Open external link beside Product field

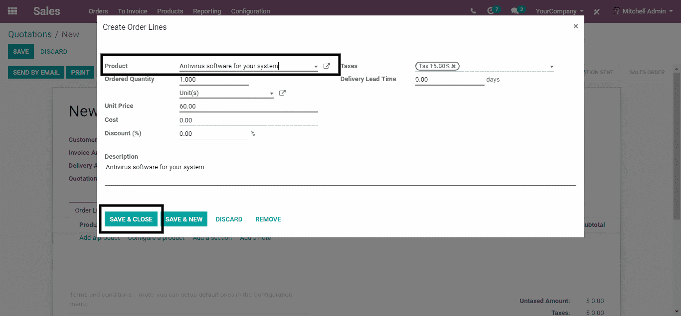coord(327,66)
